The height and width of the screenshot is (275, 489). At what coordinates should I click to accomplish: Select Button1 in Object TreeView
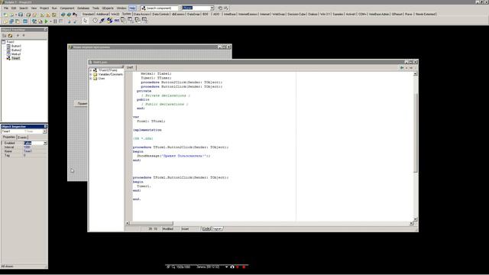(x=16, y=46)
